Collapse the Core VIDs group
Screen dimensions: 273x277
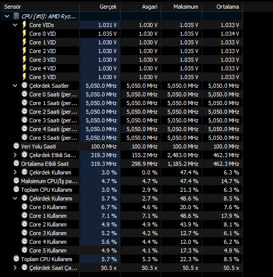(x=15, y=25)
